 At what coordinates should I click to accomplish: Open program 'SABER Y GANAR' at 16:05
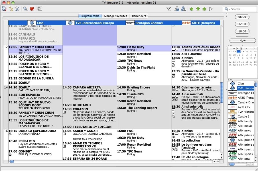click(90, 136)
